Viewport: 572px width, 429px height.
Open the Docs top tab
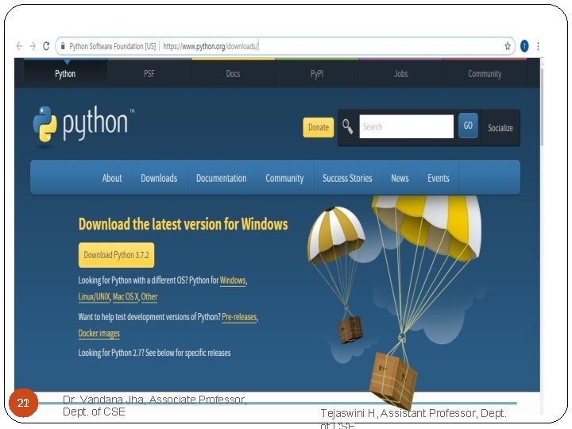coord(233,74)
